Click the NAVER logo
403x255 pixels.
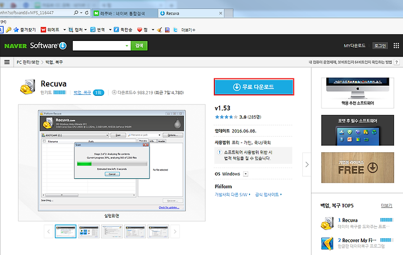click(16, 46)
